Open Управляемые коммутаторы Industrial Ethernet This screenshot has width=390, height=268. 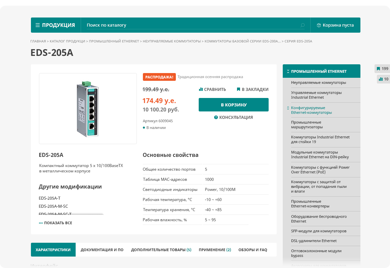(316, 95)
